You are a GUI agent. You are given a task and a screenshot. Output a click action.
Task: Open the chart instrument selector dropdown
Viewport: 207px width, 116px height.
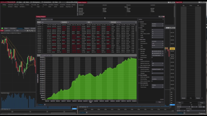10,31
